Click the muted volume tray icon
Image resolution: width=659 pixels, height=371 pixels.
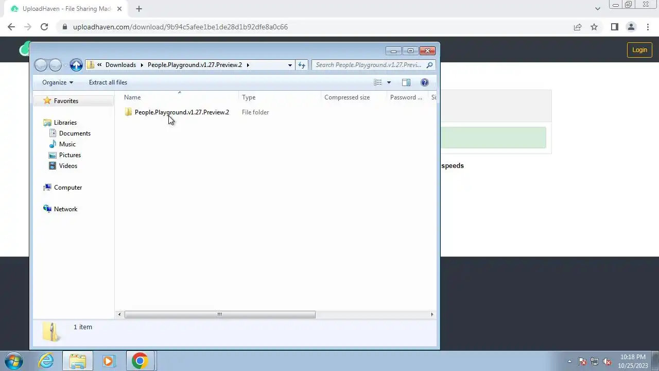[607, 361]
